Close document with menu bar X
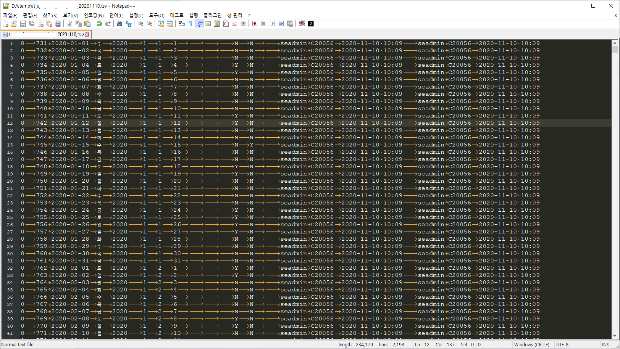 (615, 16)
